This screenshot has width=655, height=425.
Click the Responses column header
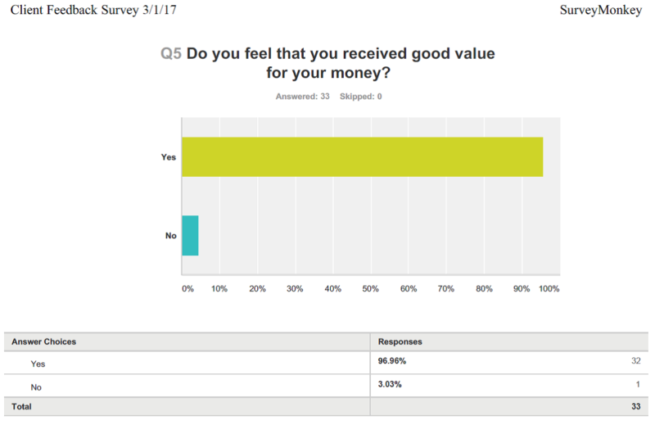[x=400, y=341]
